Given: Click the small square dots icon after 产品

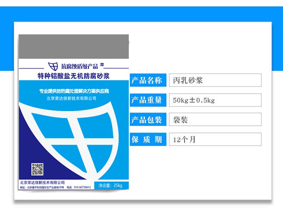Looking at the screenshot, I should coord(102,64).
